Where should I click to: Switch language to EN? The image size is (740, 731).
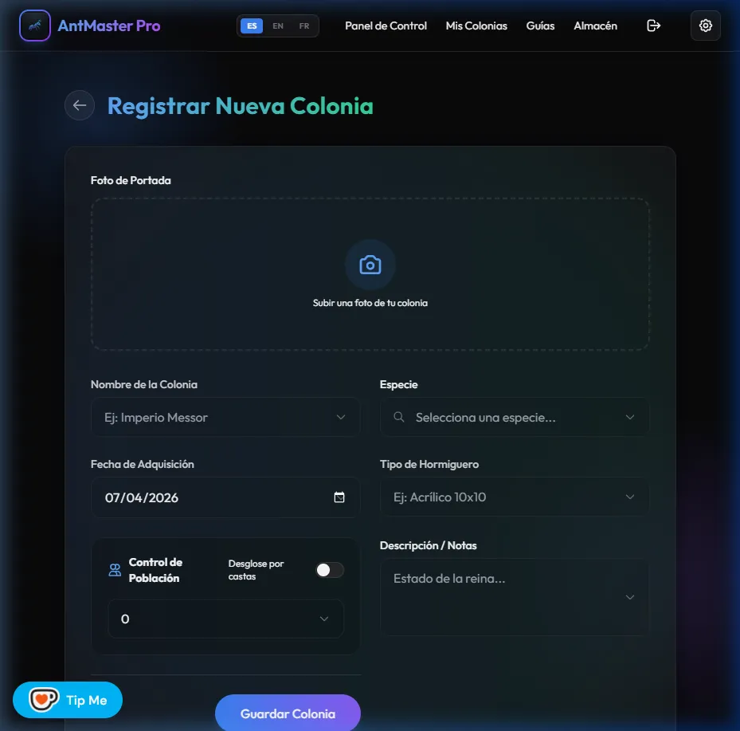[x=278, y=26]
